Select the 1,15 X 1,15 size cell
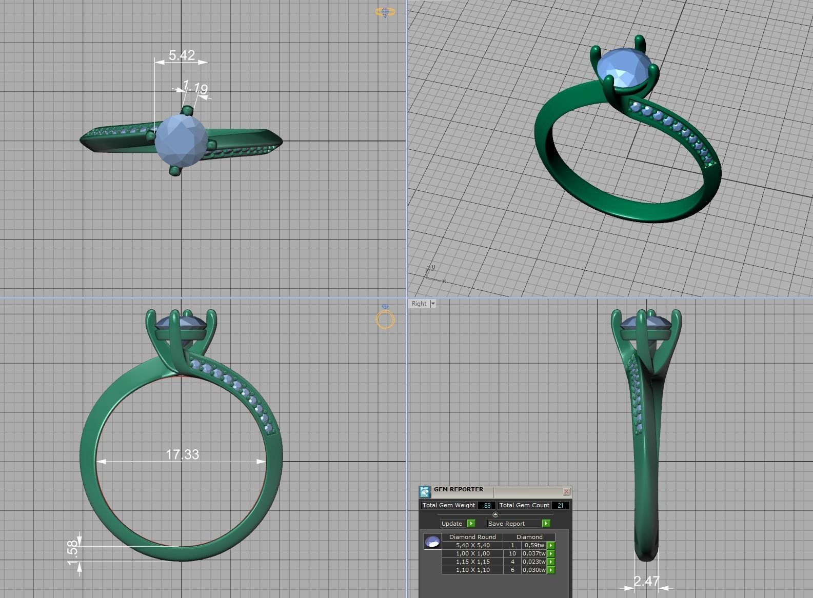The height and width of the screenshot is (598, 813). point(472,562)
